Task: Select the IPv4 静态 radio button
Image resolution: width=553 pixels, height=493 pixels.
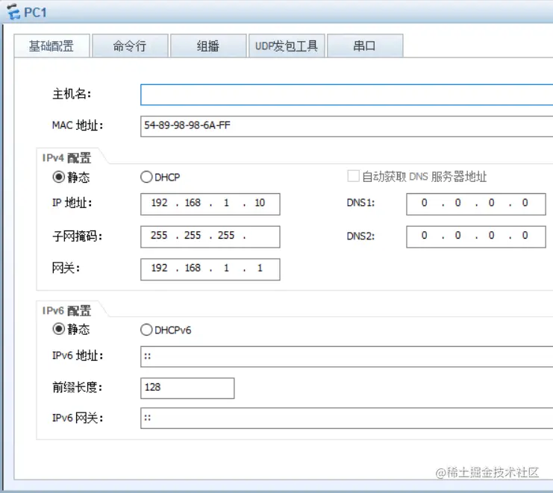Action: coord(58,177)
